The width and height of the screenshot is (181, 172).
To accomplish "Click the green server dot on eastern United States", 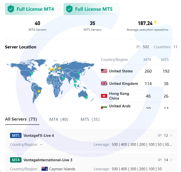I will click(x=32, y=73).
